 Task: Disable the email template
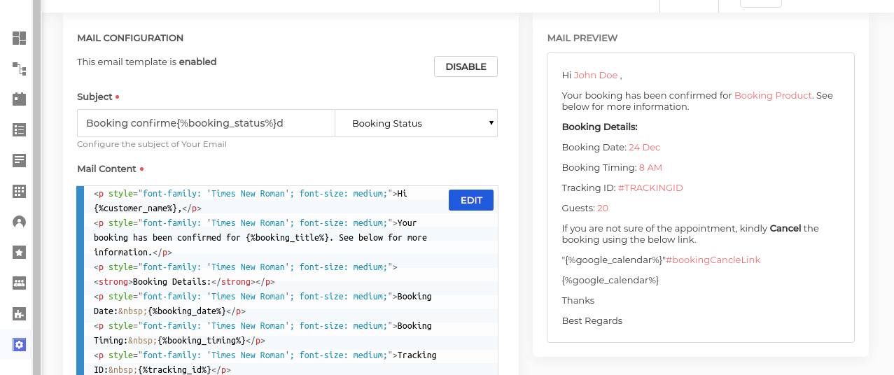click(466, 66)
